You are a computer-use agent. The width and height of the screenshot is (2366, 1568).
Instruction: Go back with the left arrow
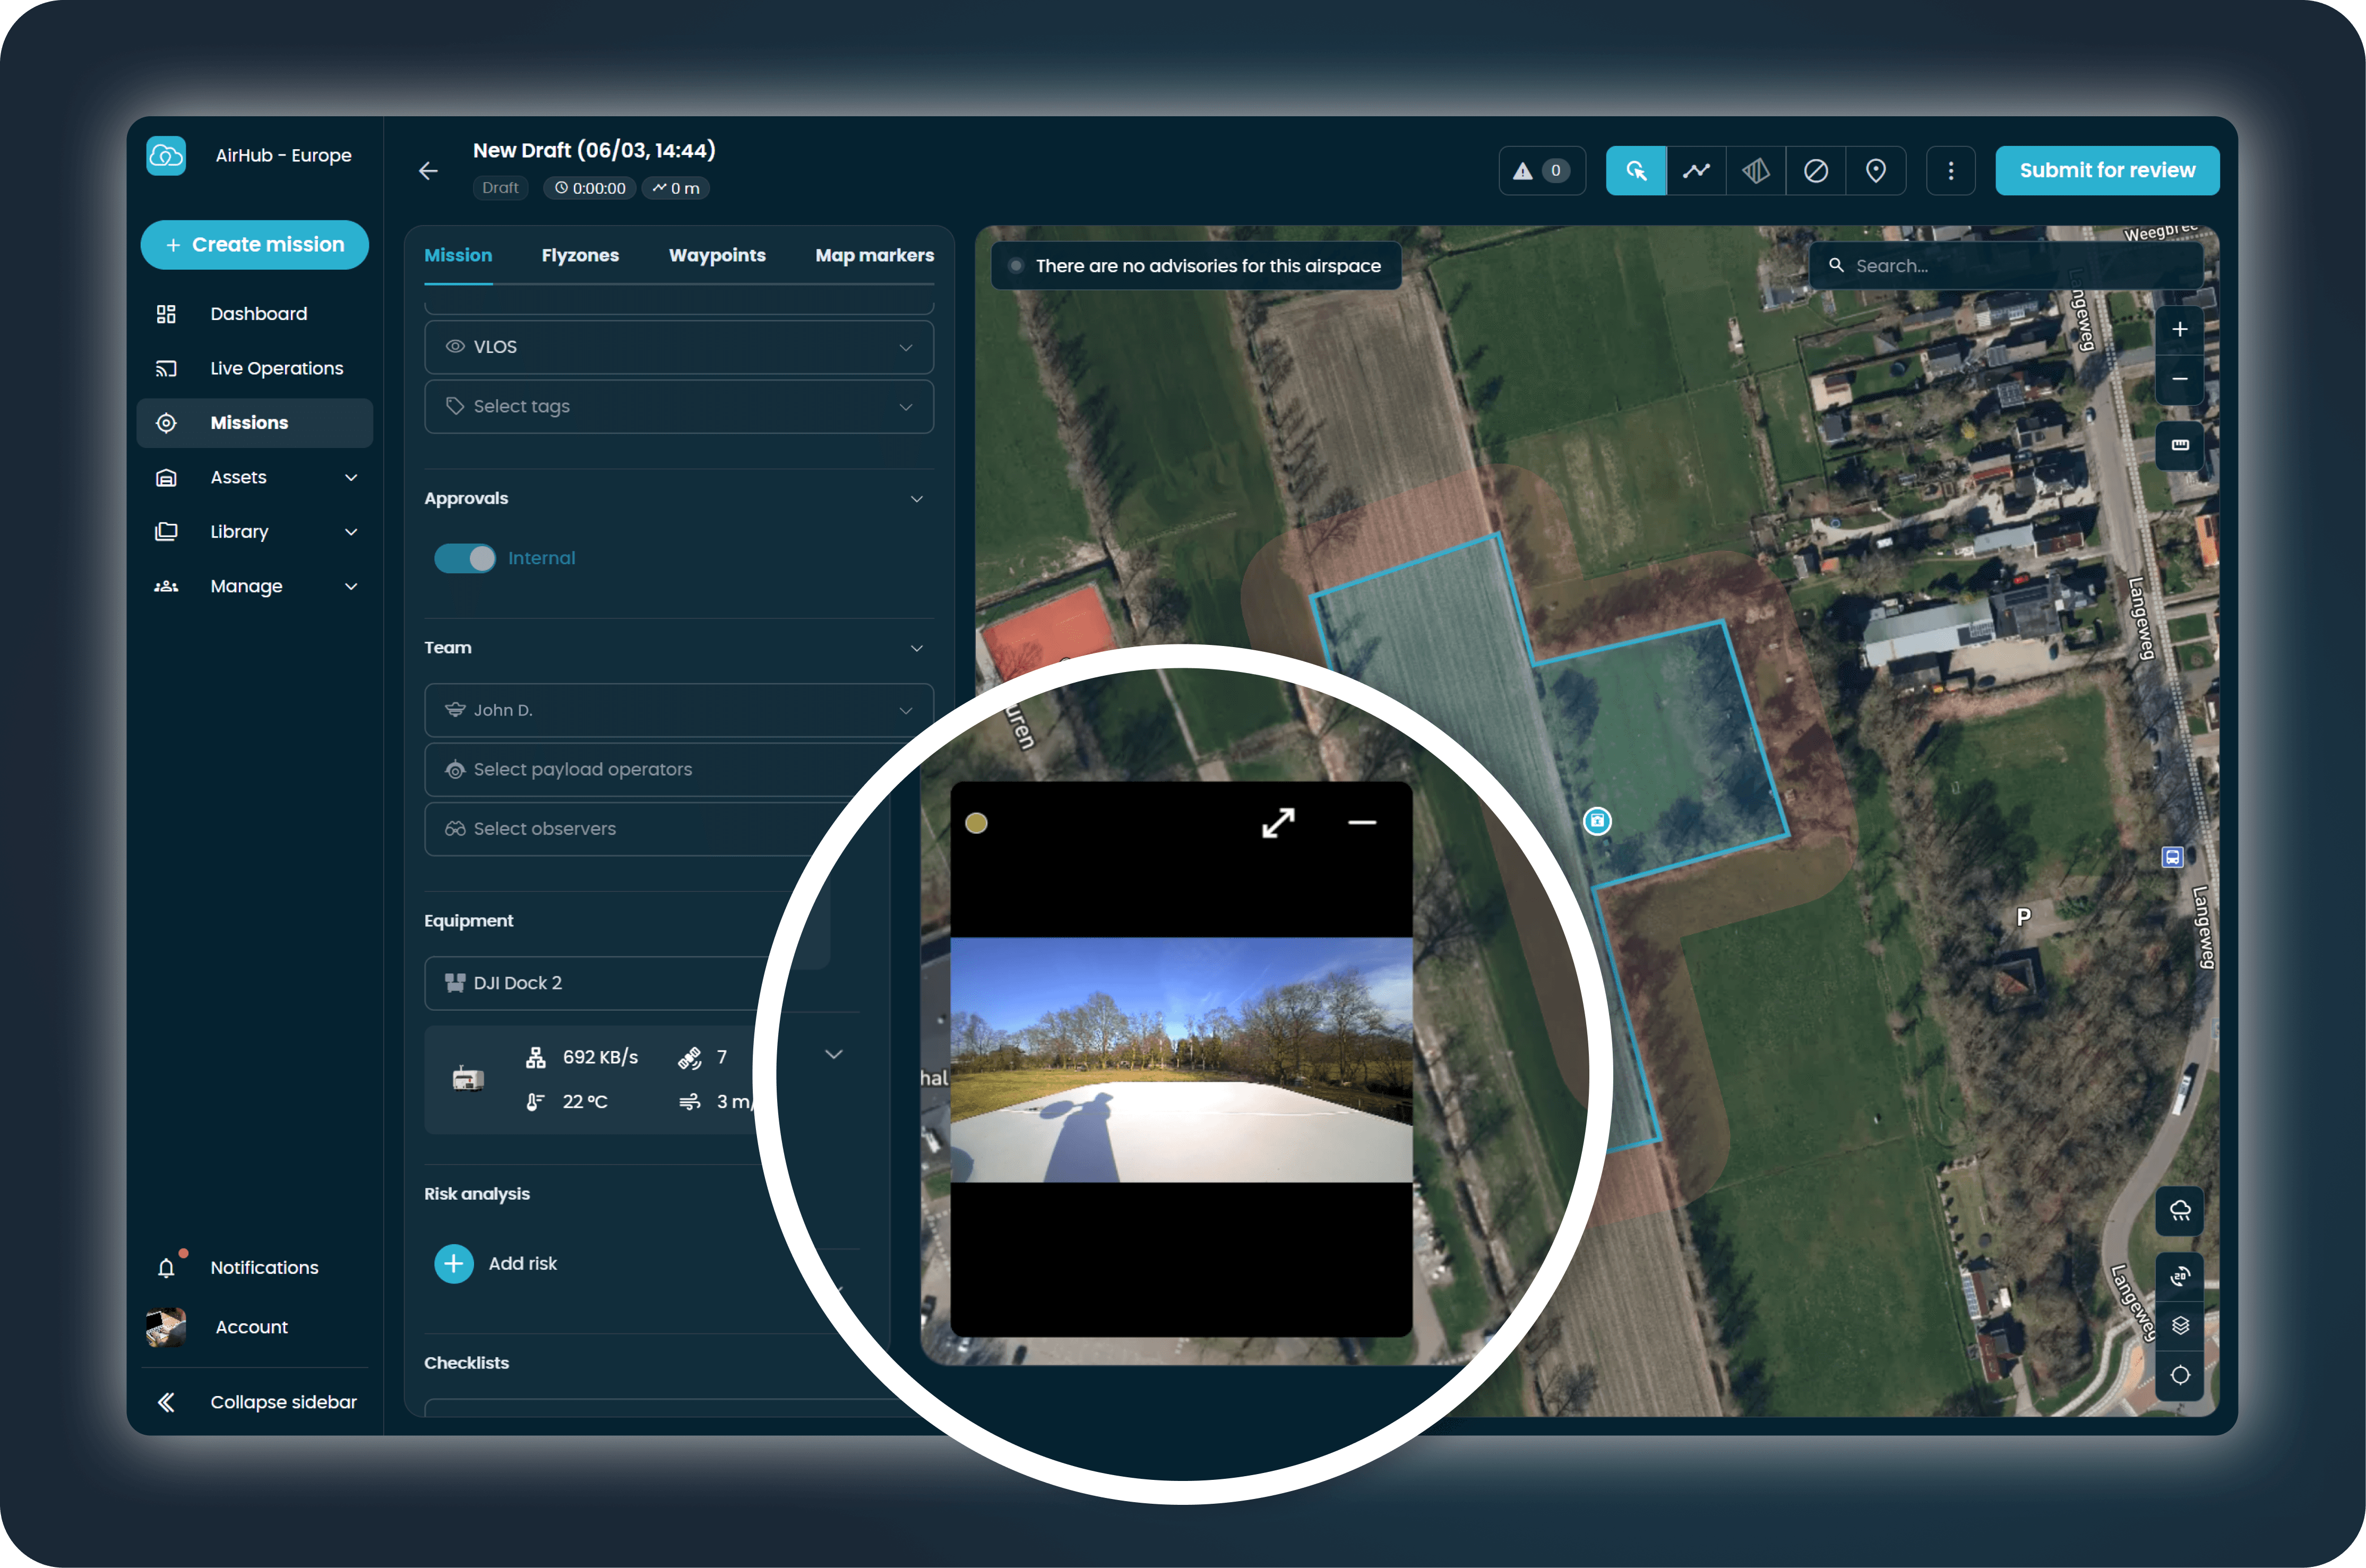[428, 171]
